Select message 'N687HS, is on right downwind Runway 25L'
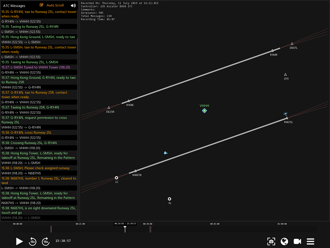 [x=39, y=210]
